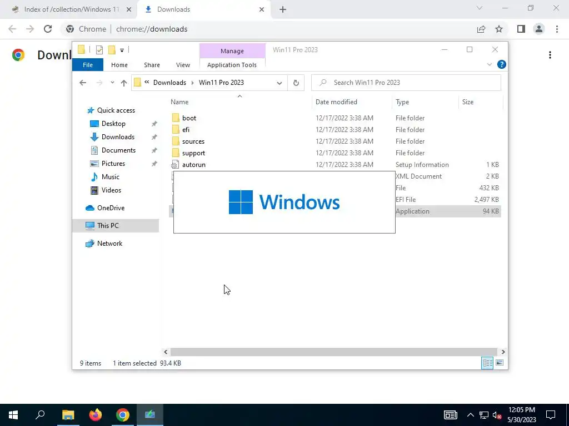Open the Windows Start menu

(13, 415)
